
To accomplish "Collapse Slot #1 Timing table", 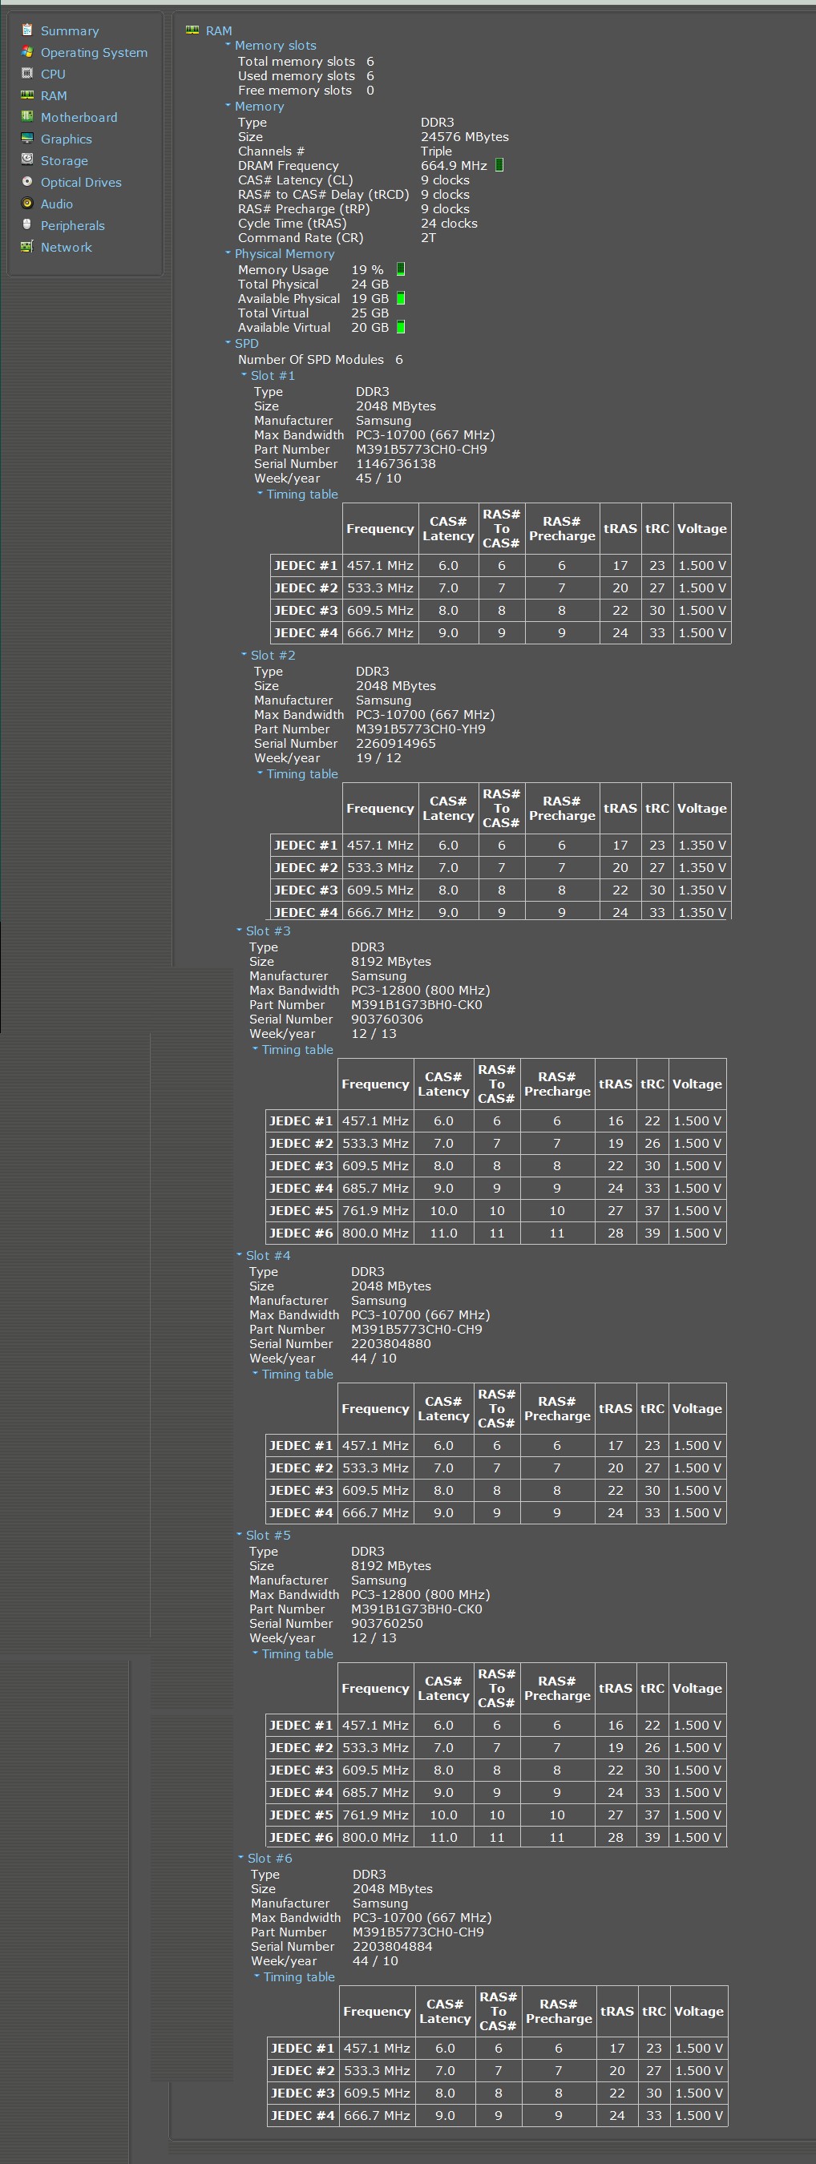I will click(260, 494).
